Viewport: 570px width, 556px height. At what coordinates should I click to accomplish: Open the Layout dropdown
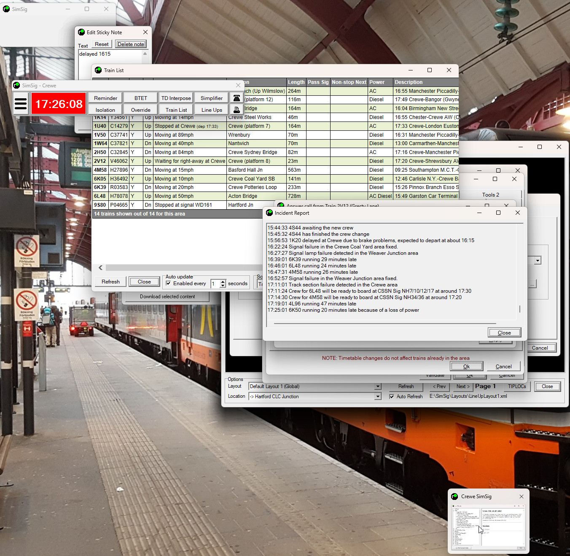point(378,386)
